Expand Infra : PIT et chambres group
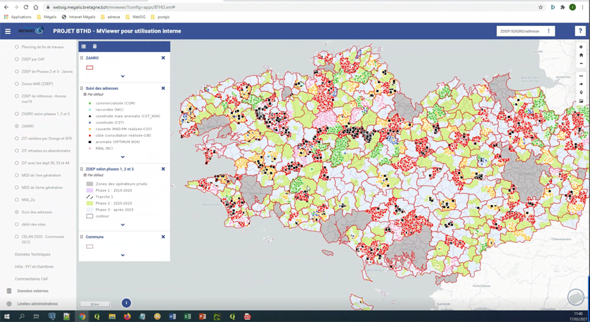The image size is (590, 322). pos(34,267)
